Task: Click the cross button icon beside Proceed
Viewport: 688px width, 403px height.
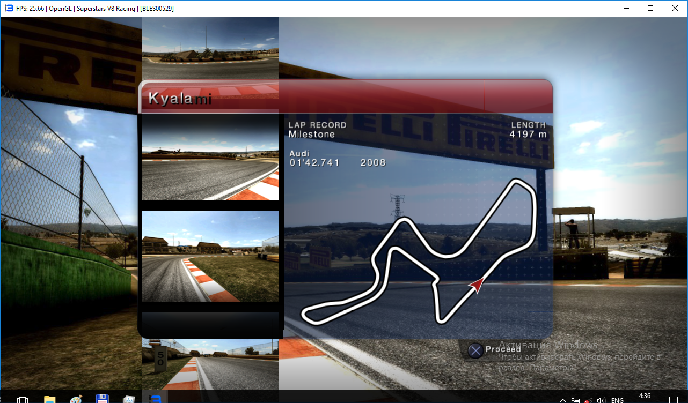Action: [475, 350]
